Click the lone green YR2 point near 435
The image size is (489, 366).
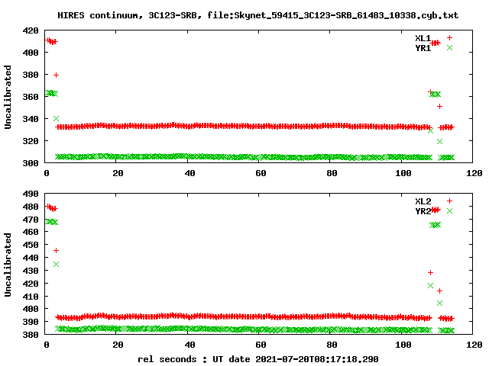click(56, 265)
